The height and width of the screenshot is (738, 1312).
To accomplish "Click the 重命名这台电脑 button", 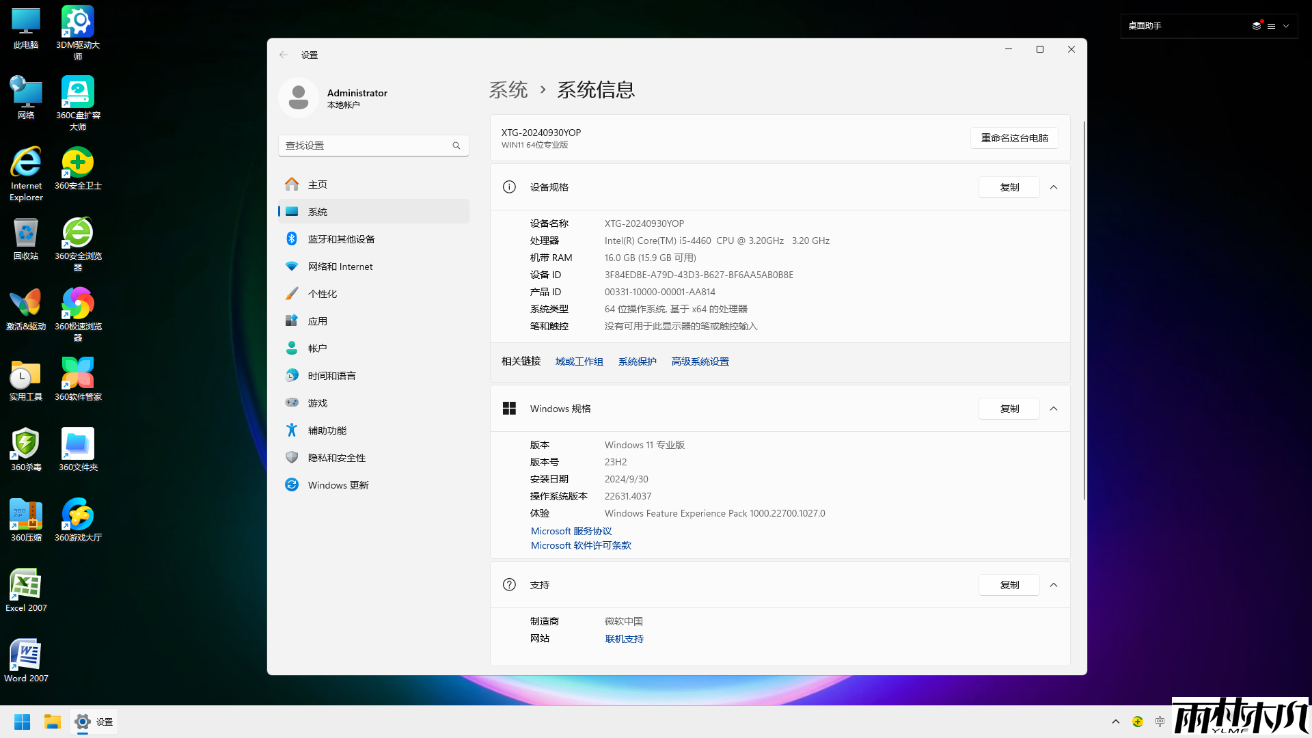I will (x=1014, y=138).
